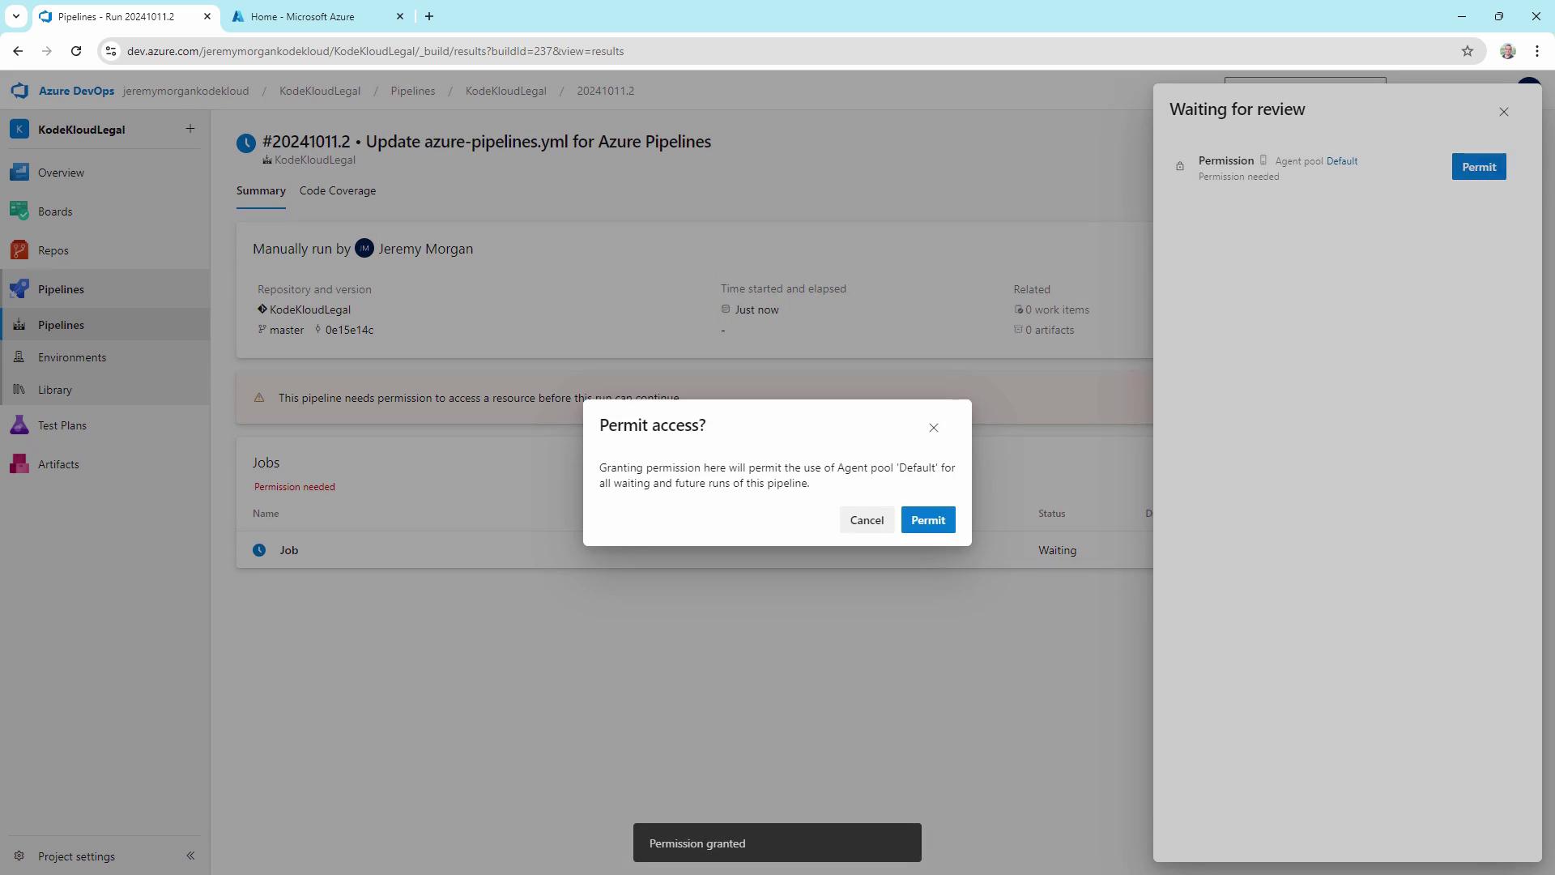
Task: Click the plus next to KodeKloudLegal
Action: [190, 129]
